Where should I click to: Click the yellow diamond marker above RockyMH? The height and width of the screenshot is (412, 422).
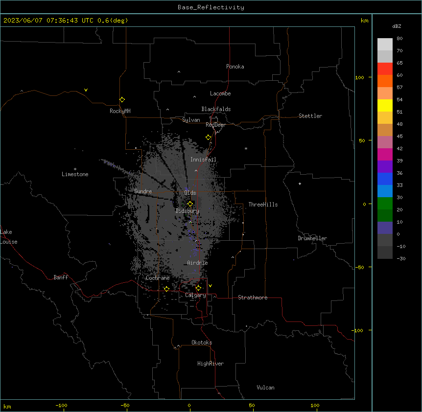tap(122, 100)
